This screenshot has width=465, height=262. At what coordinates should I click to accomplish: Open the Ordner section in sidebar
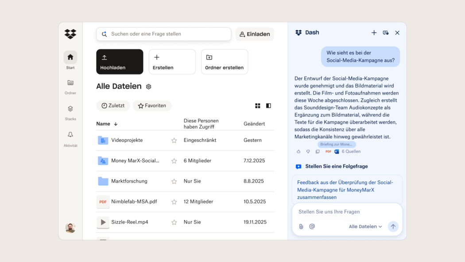(70, 83)
